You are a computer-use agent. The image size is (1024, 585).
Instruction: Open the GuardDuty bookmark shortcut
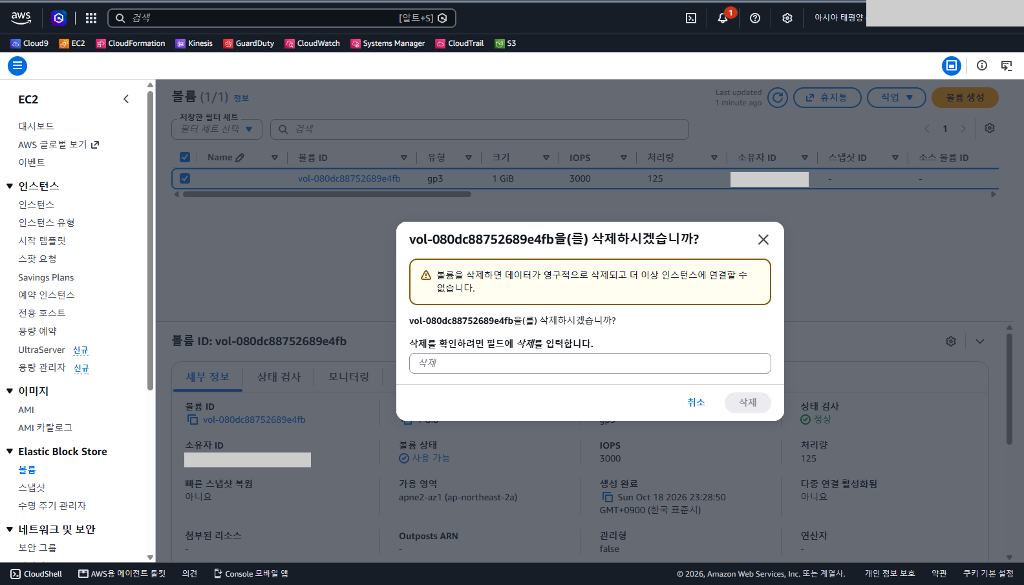coord(249,43)
